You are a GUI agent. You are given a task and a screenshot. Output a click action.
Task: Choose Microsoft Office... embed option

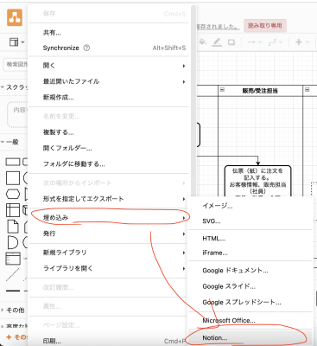(250, 321)
